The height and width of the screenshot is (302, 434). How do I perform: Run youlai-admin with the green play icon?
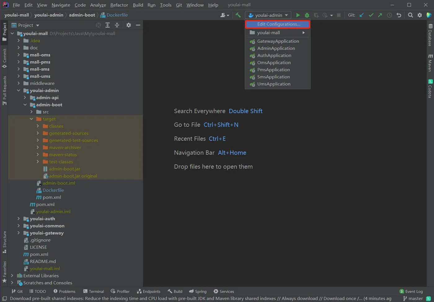298,15
